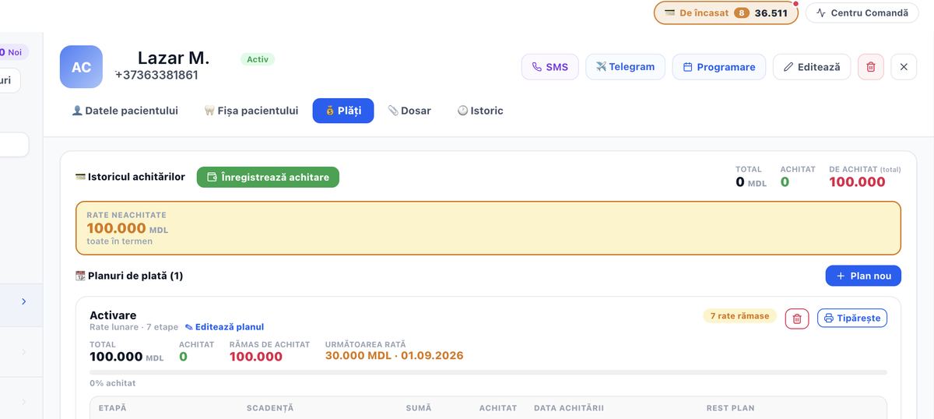Viewport: 934px width, 419px height.
Task: Open Centru Comandă
Action: click(x=862, y=13)
